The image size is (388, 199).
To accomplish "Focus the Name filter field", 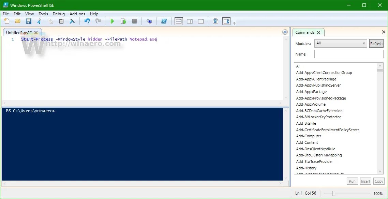I will tap(349, 54).
